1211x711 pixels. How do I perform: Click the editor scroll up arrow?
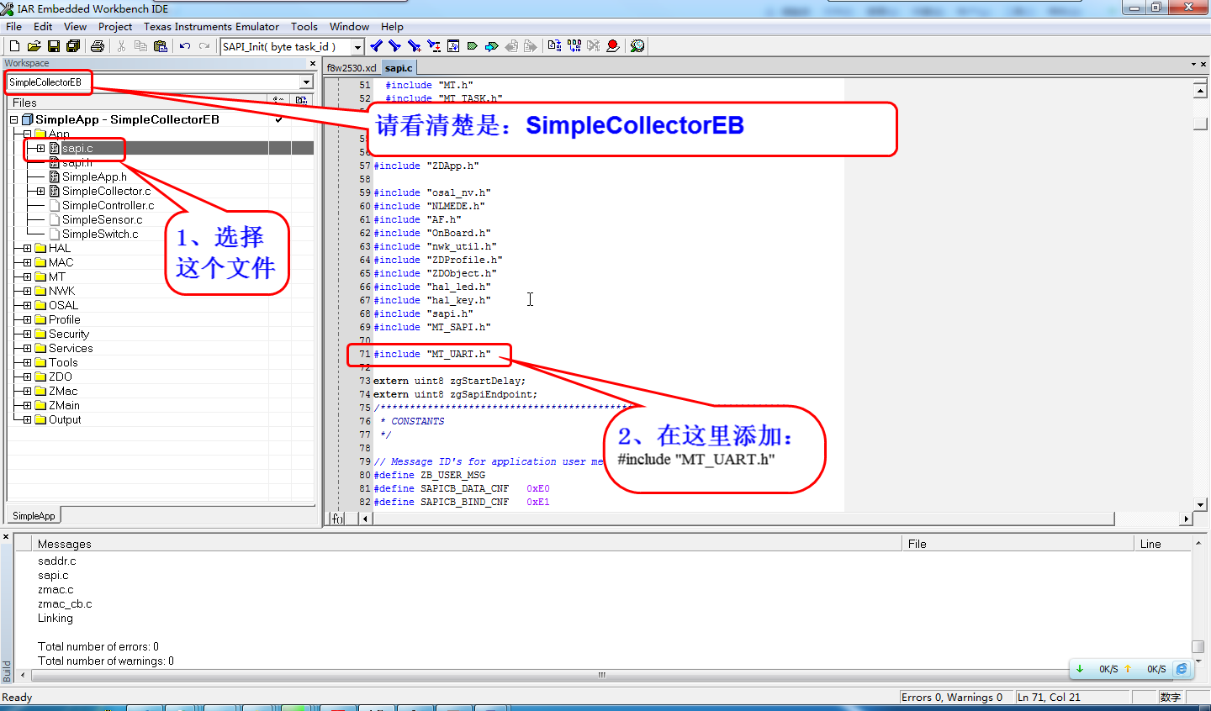(1200, 89)
